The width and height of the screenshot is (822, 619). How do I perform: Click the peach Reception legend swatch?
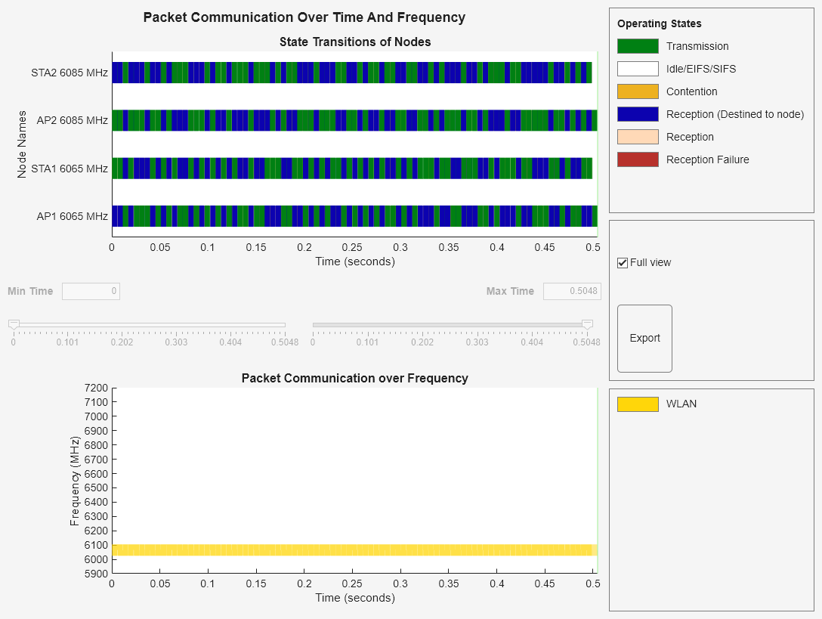click(638, 137)
